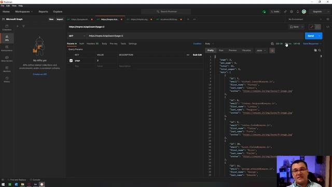The height and width of the screenshot is (187, 332).
Task: Open the Help menu
Action: tap(21, 6)
